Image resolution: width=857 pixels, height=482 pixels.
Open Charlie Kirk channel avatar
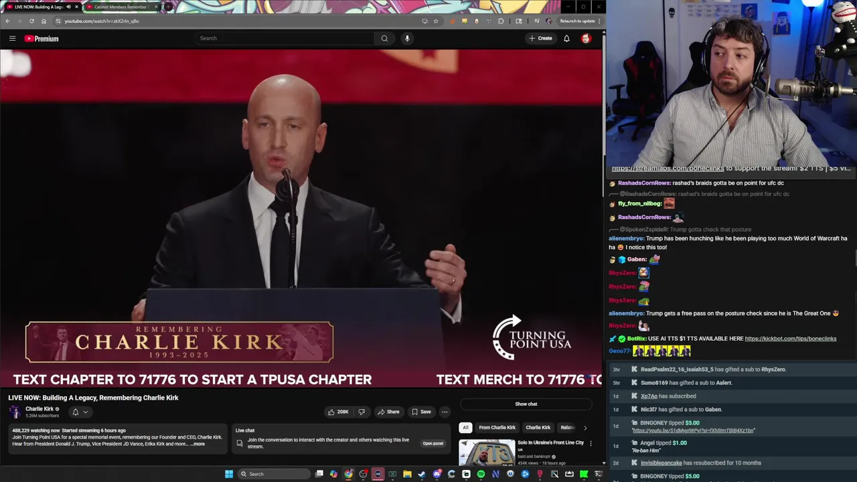point(15,412)
